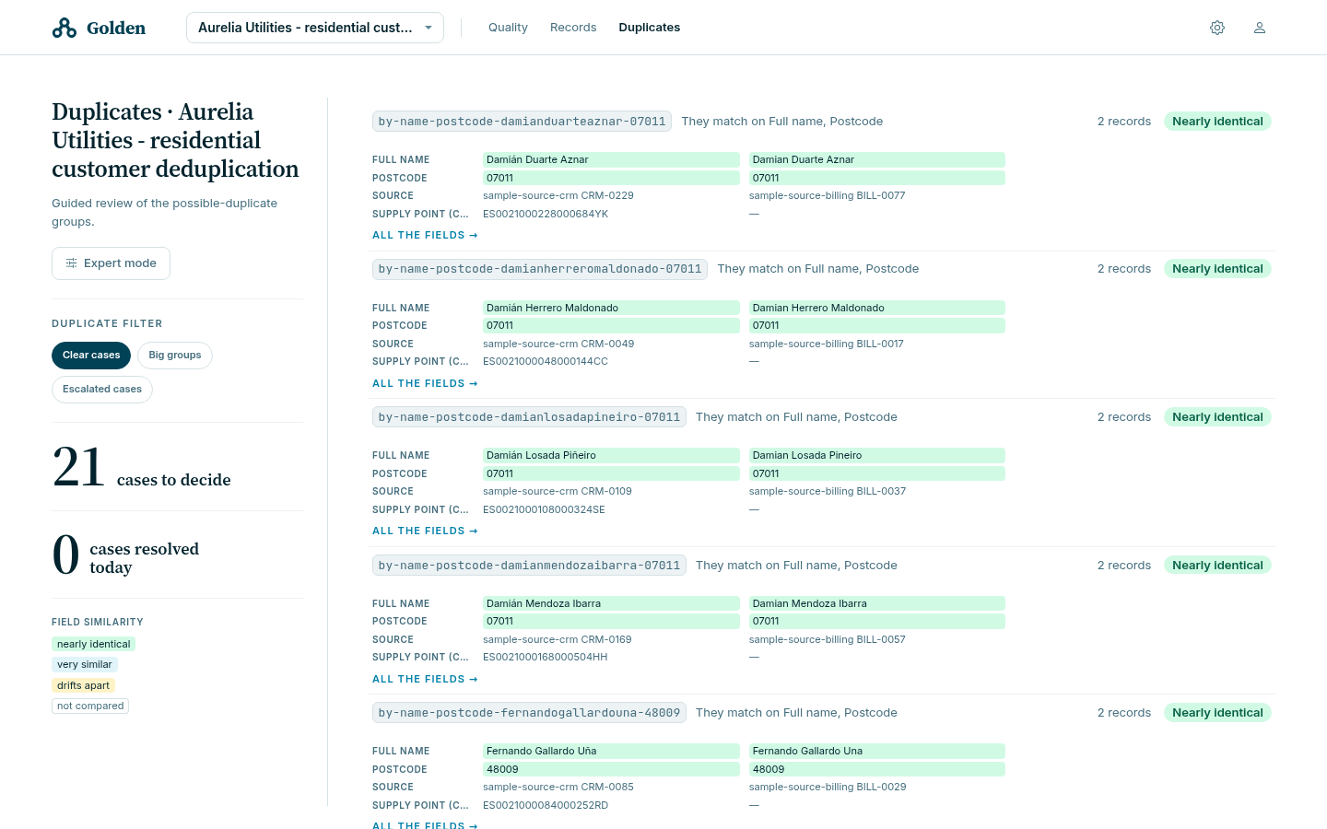Open All the fields for Damián Mendoza Ibarra
This screenshot has height=829, width=1327.
coord(425,680)
